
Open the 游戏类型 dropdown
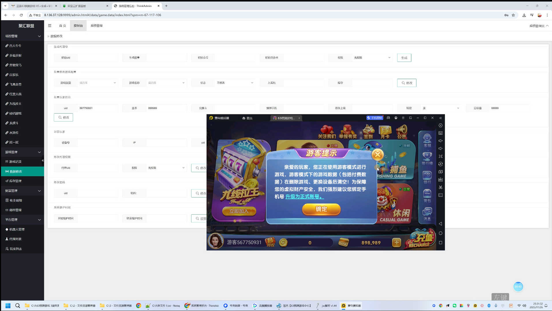click(97, 83)
